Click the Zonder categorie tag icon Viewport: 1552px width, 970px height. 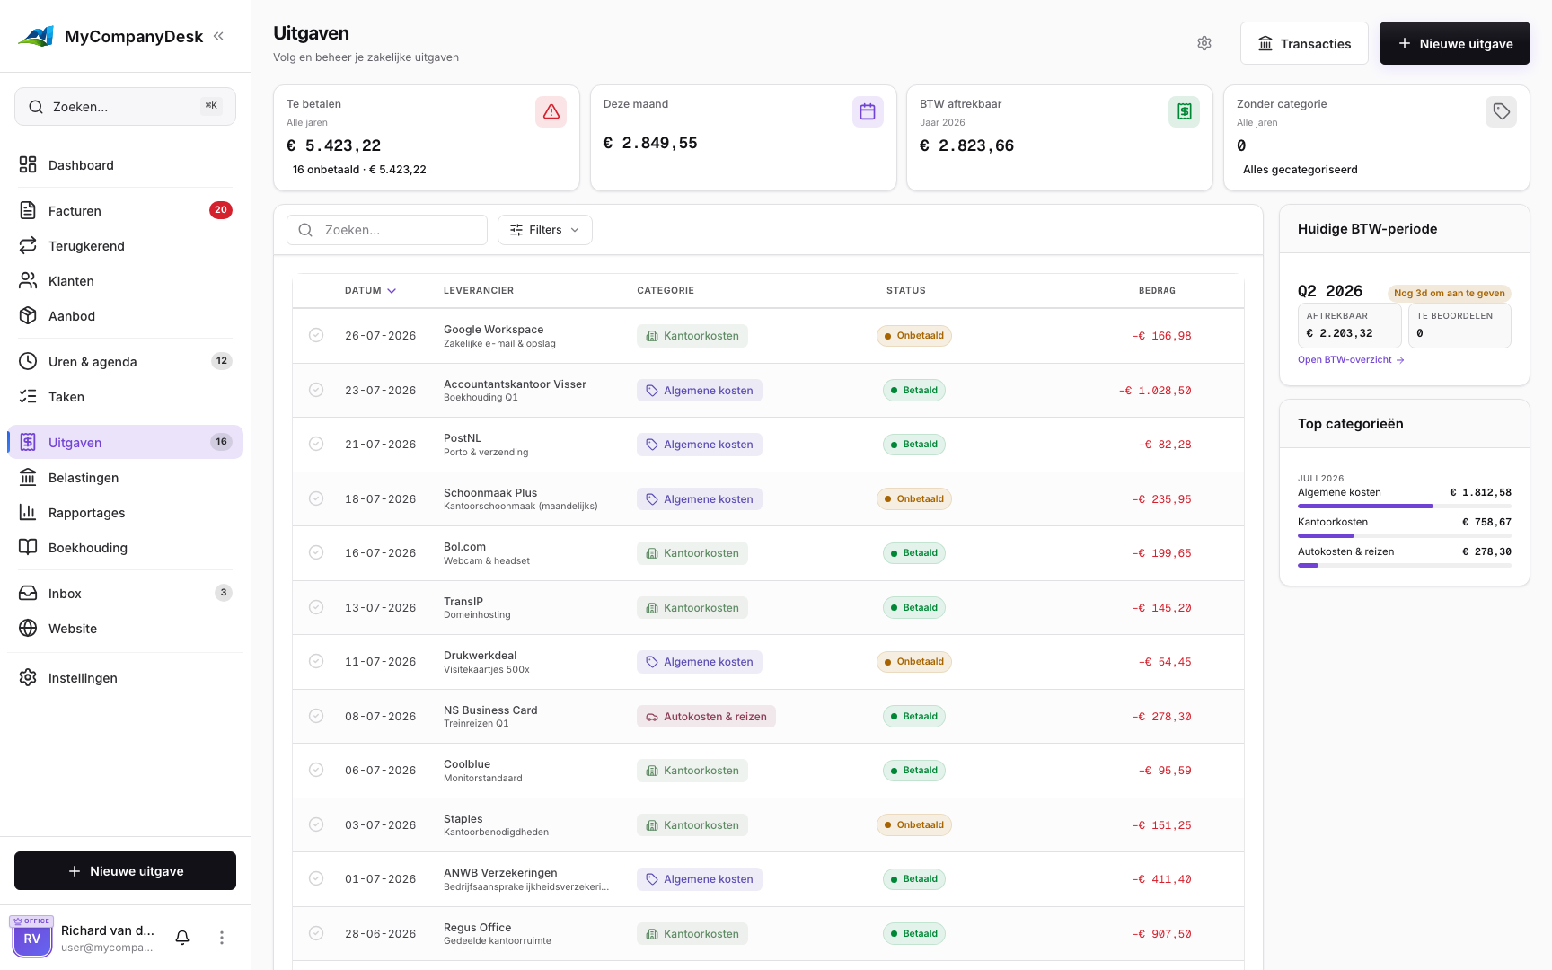(1501, 111)
